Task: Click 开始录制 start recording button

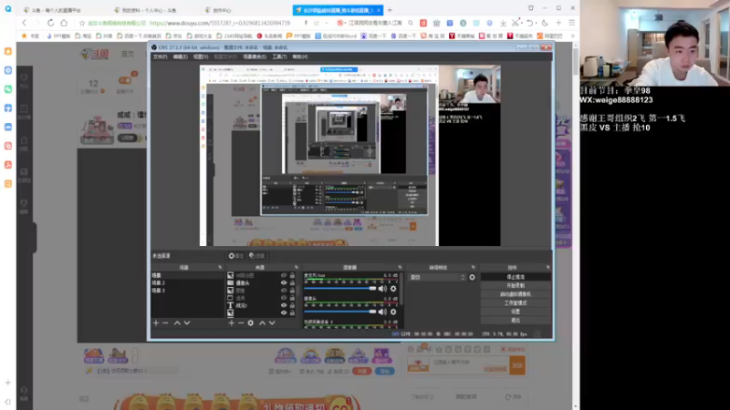Action: [x=516, y=285]
